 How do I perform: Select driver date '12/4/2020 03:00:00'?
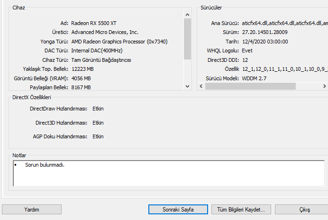coord(265,42)
